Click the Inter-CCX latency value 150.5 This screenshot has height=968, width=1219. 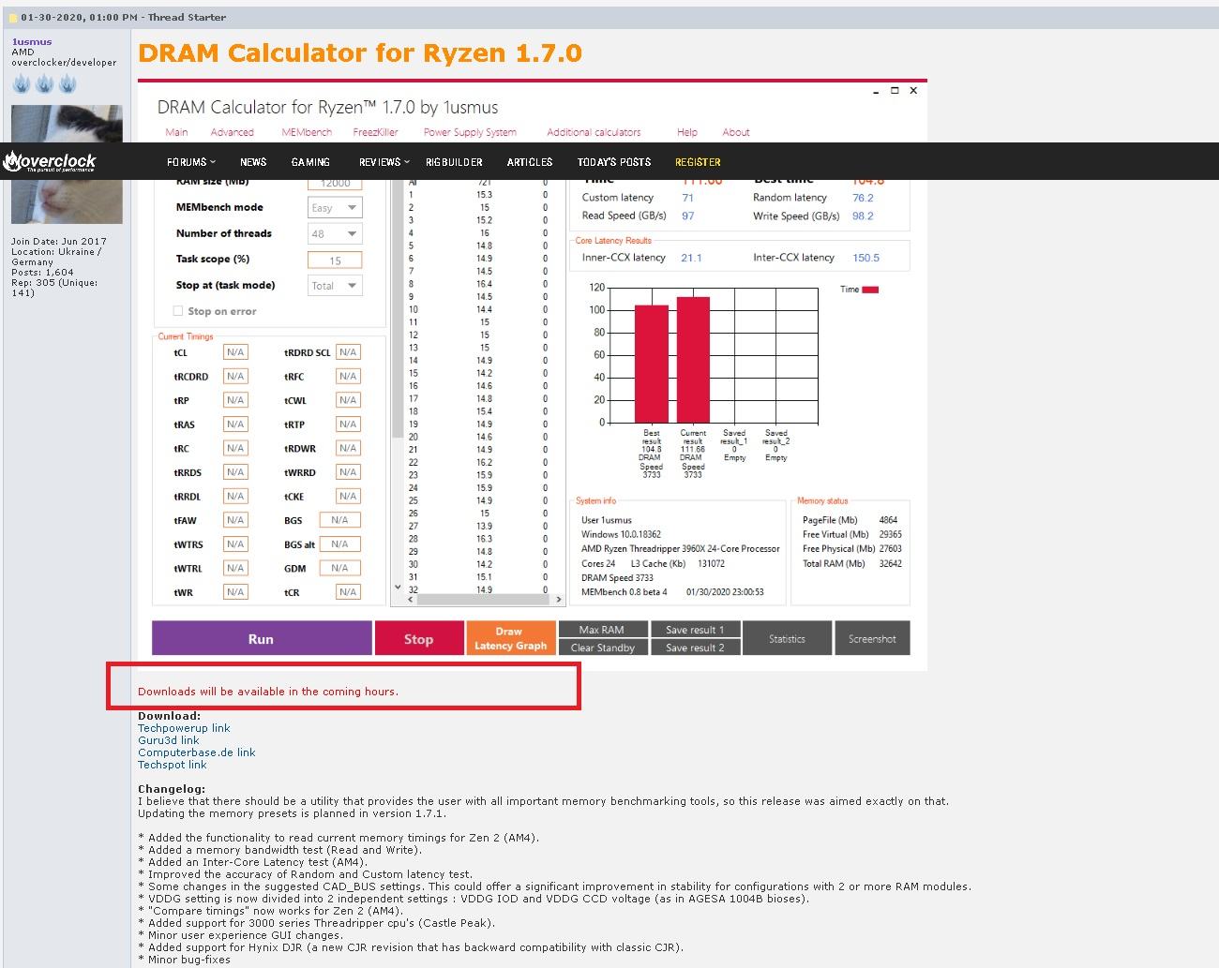pyautogui.click(x=866, y=258)
